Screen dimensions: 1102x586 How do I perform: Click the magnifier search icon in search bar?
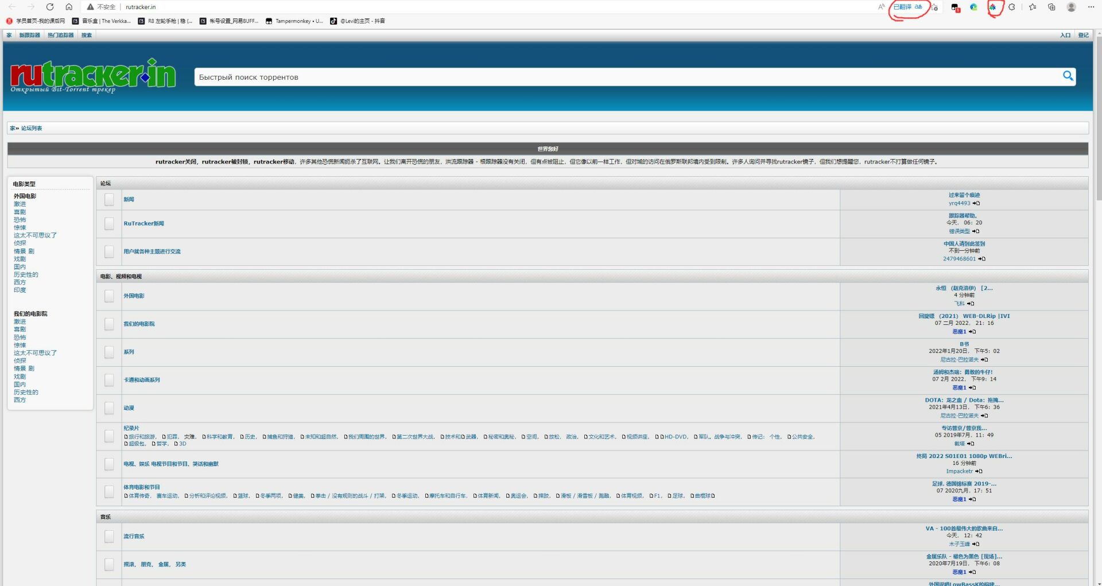(1068, 76)
